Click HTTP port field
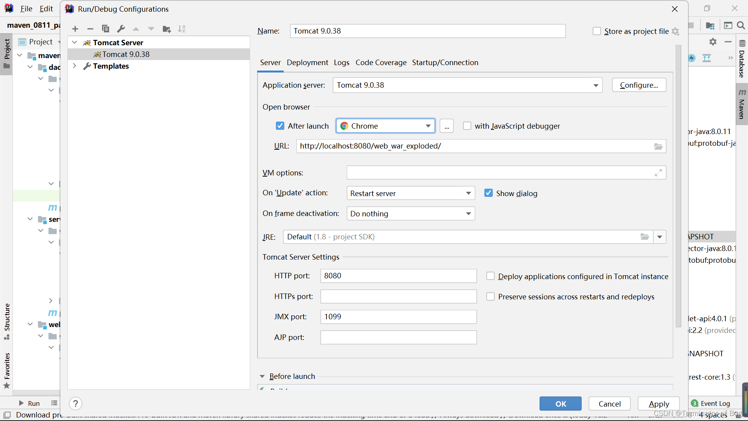The height and width of the screenshot is (421, 748). click(399, 276)
